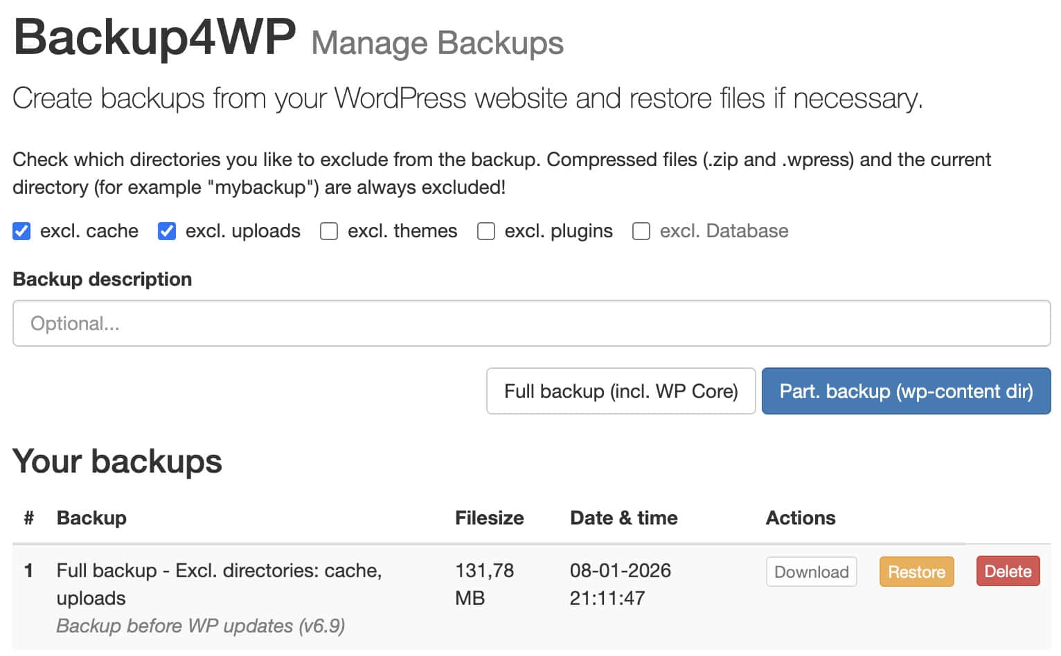Restore the listed full backup
This screenshot has height=656, width=1061.
[916, 572]
